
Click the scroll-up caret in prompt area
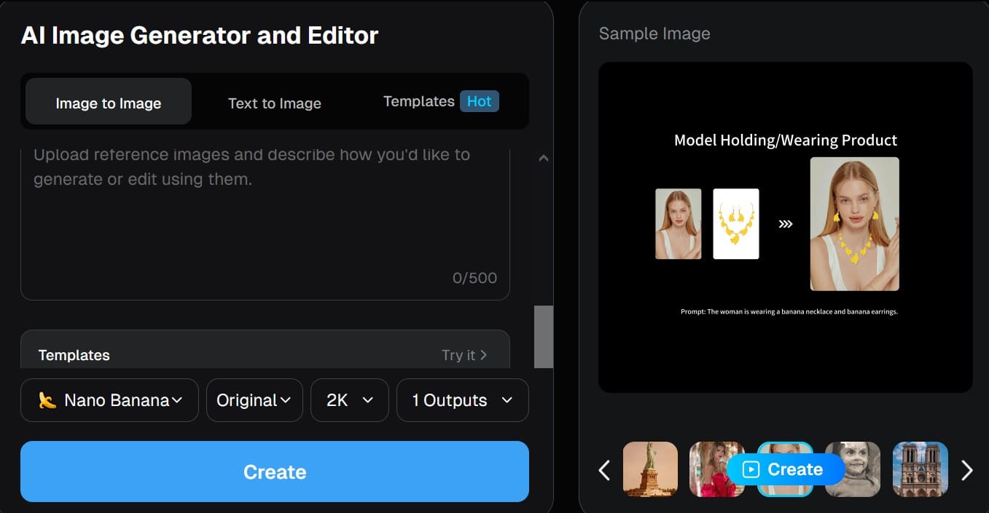[543, 158]
